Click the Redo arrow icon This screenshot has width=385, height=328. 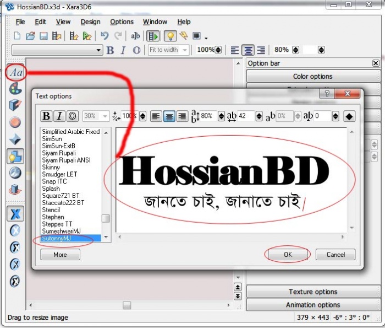coord(118,36)
